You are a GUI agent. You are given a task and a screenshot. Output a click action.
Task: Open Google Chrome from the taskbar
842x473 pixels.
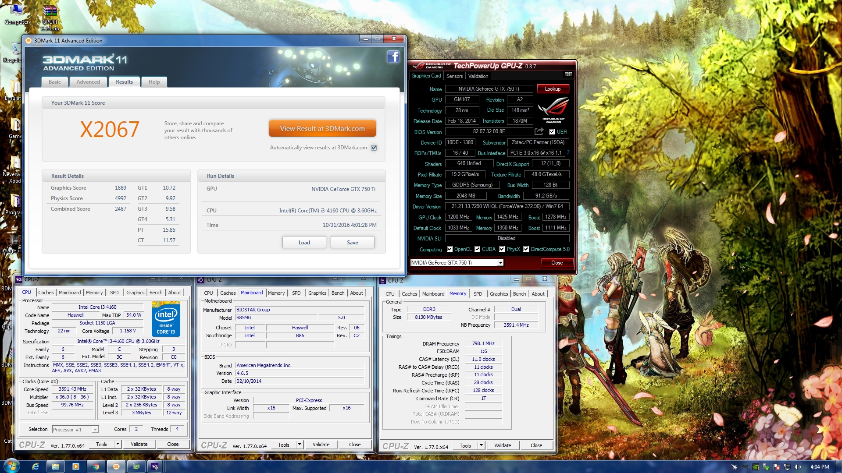[x=96, y=466]
